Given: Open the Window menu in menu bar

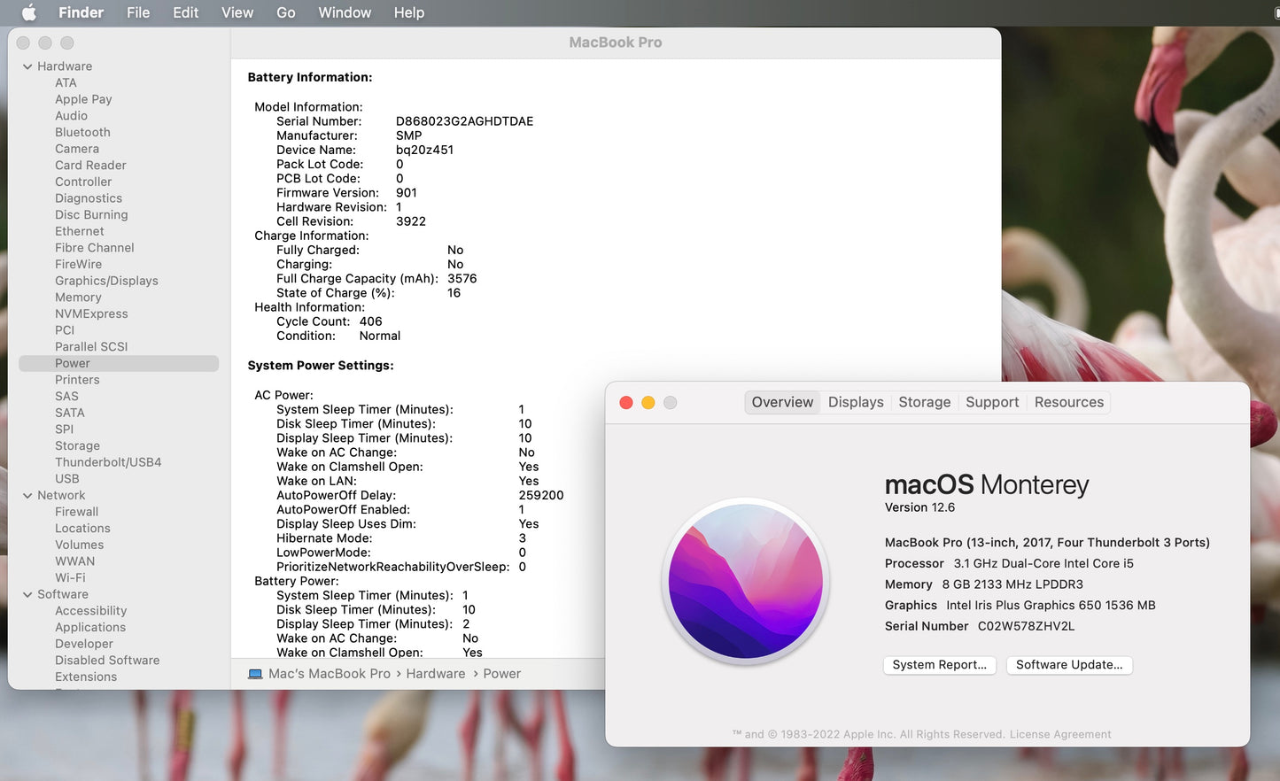Looking at the screenshot, I should click(x=345, y=12).
